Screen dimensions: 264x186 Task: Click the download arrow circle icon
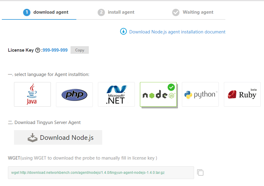(x=123, y=32)
